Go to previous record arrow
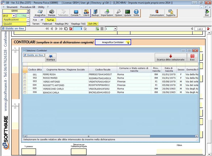The image size is (212, 156). (x=52, y=29)
